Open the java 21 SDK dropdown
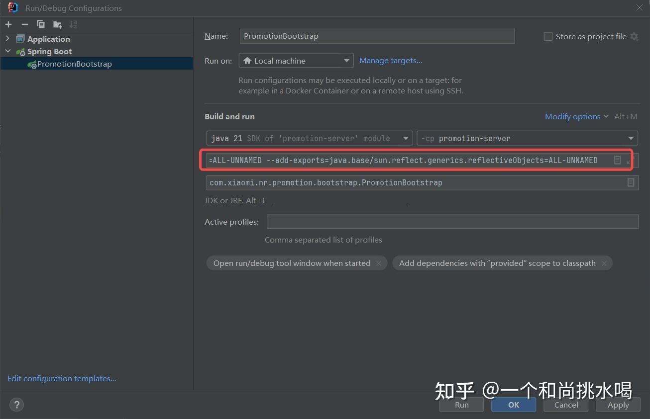Screen dimensions: 650x419 pyautogui.click(x=406, y=138)
